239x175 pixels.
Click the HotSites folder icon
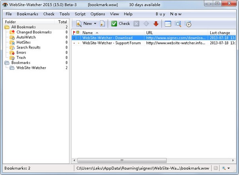[x=12, y=42]
